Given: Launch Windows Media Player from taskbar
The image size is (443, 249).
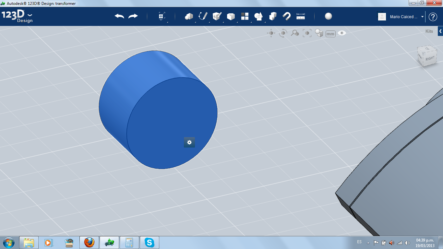Looking at the screenshot, I should (49, 243).
